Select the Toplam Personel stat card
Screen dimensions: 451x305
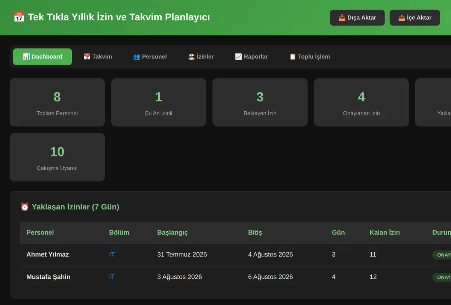(57, 102)
